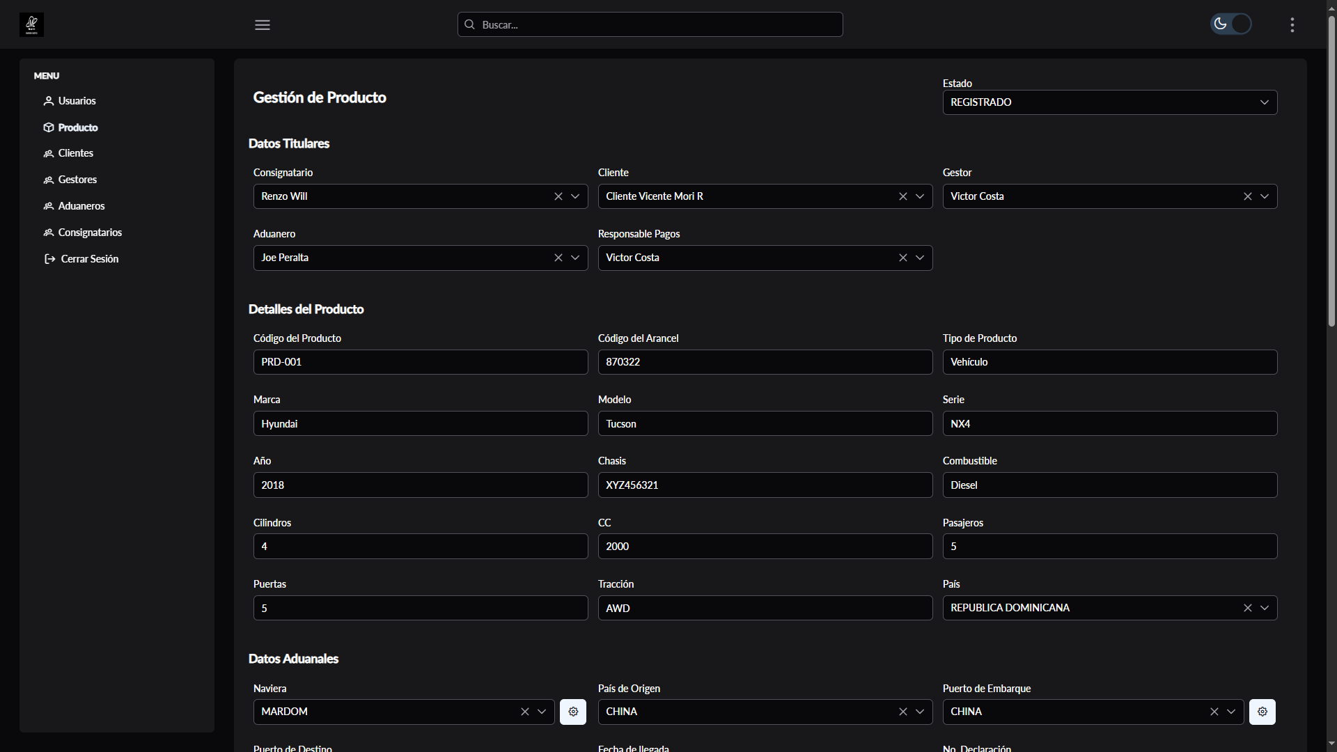Click Cerrar Sesión to log out
Viewport: 1337px width, 752px height.
(89, 259)
